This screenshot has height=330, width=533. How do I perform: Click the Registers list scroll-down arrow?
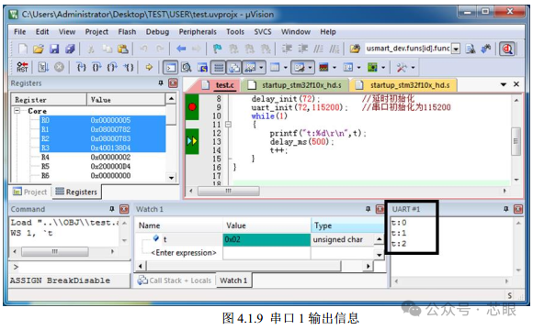(171, 178)
